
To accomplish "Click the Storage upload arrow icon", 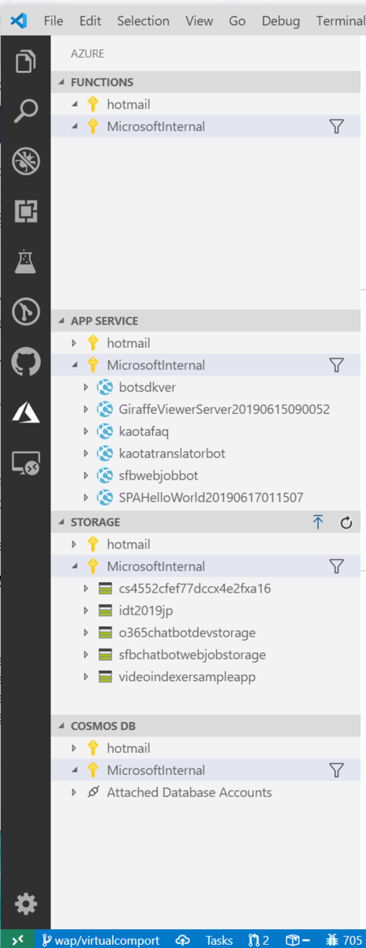I will (x=318, y=522).
